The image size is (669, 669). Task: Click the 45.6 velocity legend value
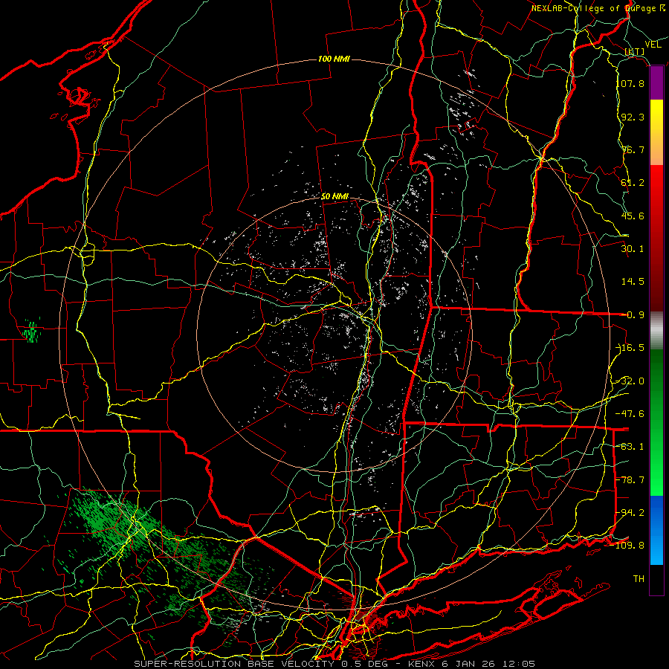(633, 216)
